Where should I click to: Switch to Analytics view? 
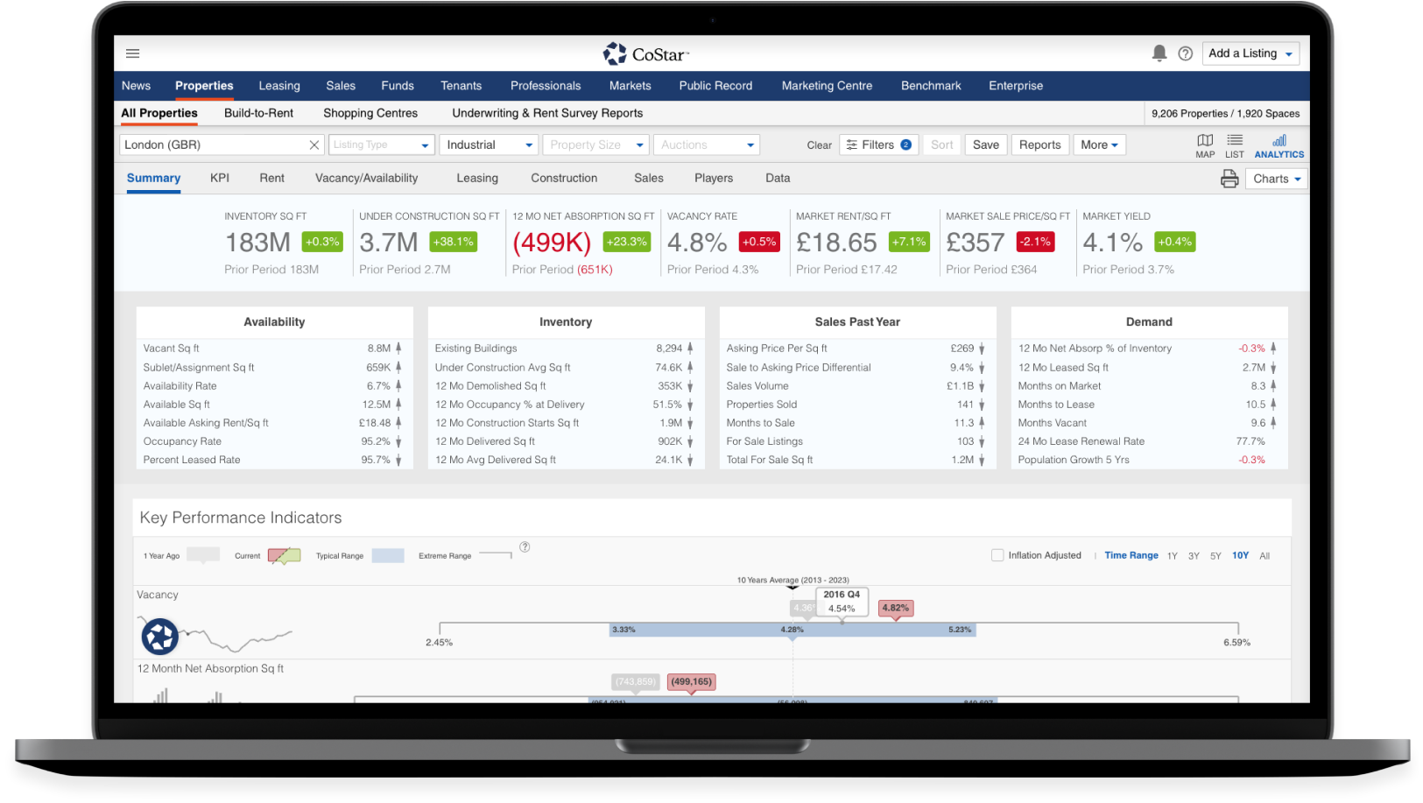[1279, 145]
